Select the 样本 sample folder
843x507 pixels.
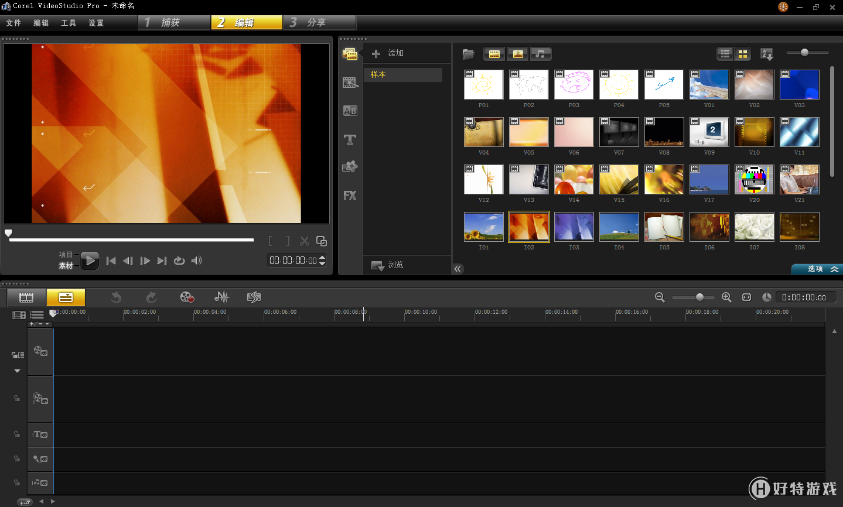click(x=403, y=75)
